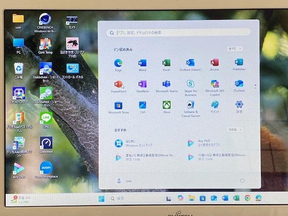288x216 pixels.
Task: Select CPUID CPU-Z desktop shortcut
Action: (x=19, y=95)
